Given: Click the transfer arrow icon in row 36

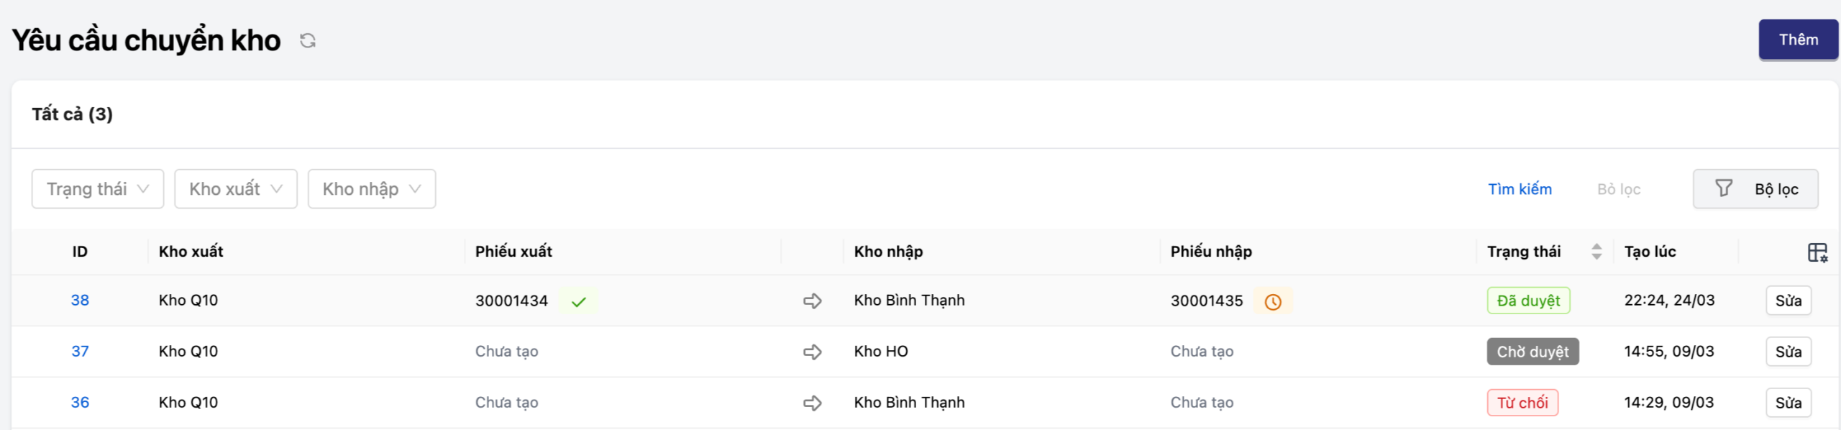Looking at the screenshot, I should coord(813,403).
